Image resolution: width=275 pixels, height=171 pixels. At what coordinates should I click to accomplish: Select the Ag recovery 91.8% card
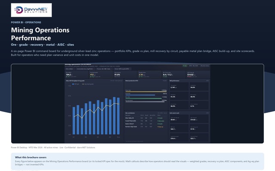(125, 74)
